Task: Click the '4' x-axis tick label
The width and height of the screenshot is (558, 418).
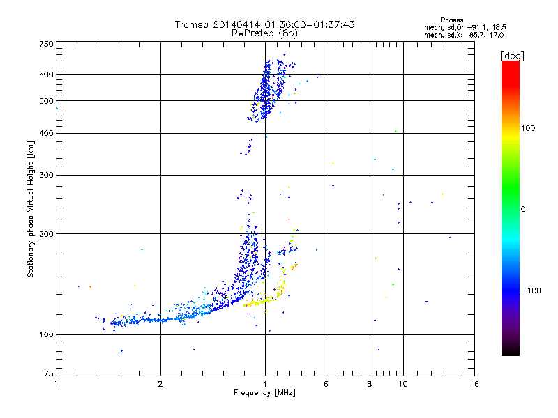Action: 265,384
